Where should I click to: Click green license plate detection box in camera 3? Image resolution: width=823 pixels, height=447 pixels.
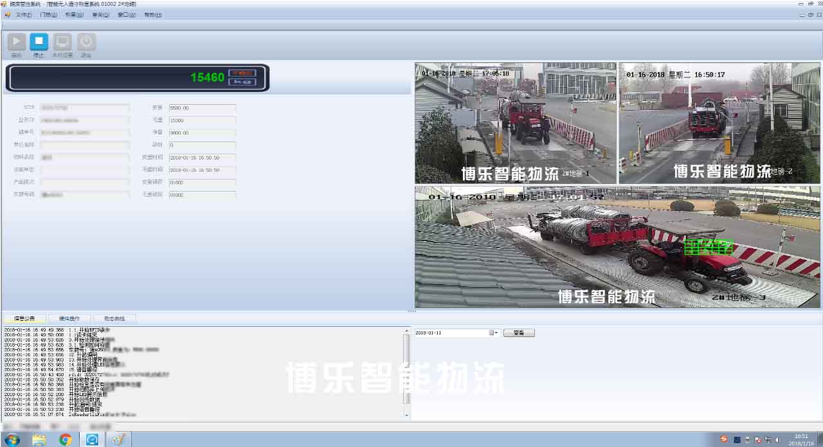pos(709,247)
